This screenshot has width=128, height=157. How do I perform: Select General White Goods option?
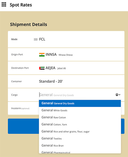point(80,110)
